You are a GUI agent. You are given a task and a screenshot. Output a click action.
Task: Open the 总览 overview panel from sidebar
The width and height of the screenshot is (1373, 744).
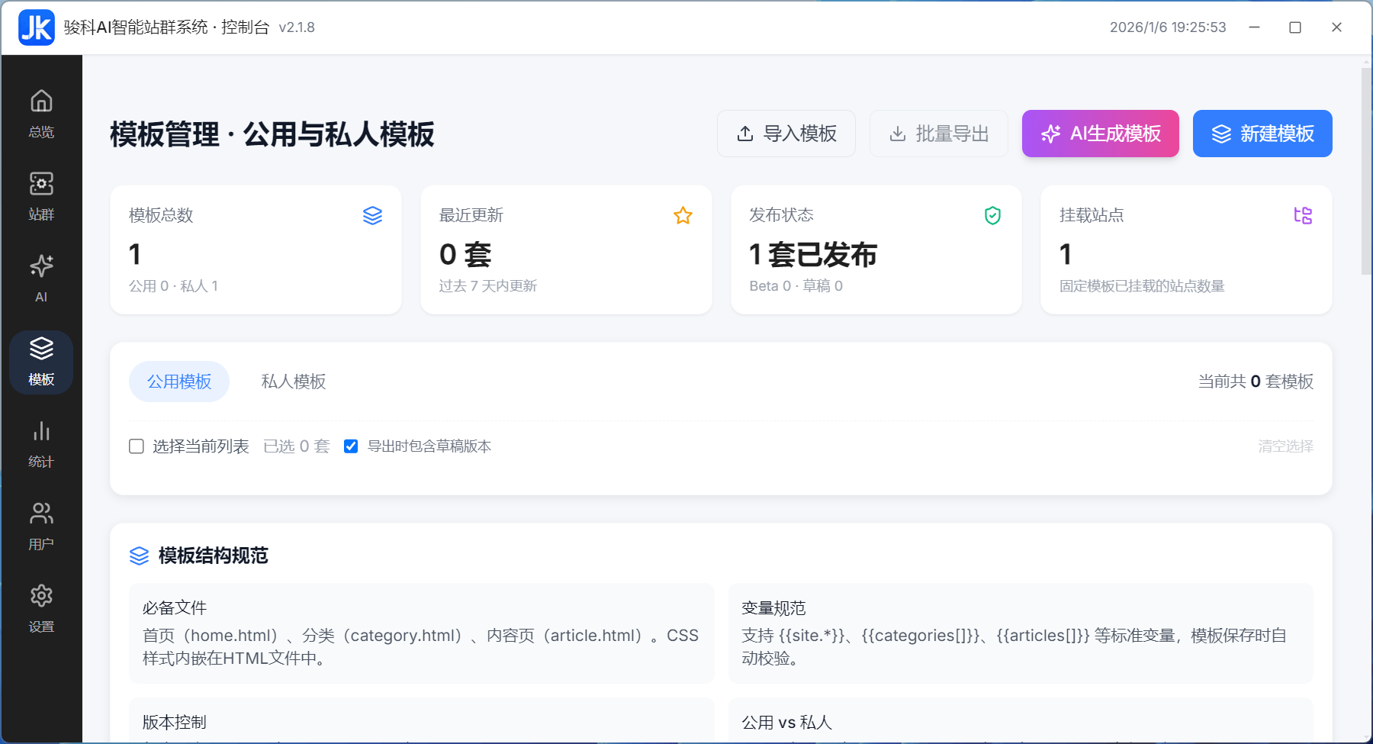pos(41,112)
